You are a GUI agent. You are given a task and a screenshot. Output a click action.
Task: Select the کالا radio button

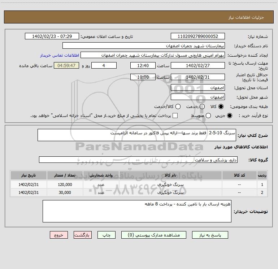[221, 107]
